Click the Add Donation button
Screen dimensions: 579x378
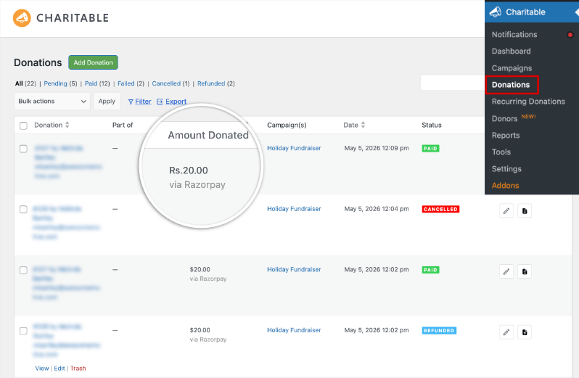pyautogui.click(x=93, y=62)
